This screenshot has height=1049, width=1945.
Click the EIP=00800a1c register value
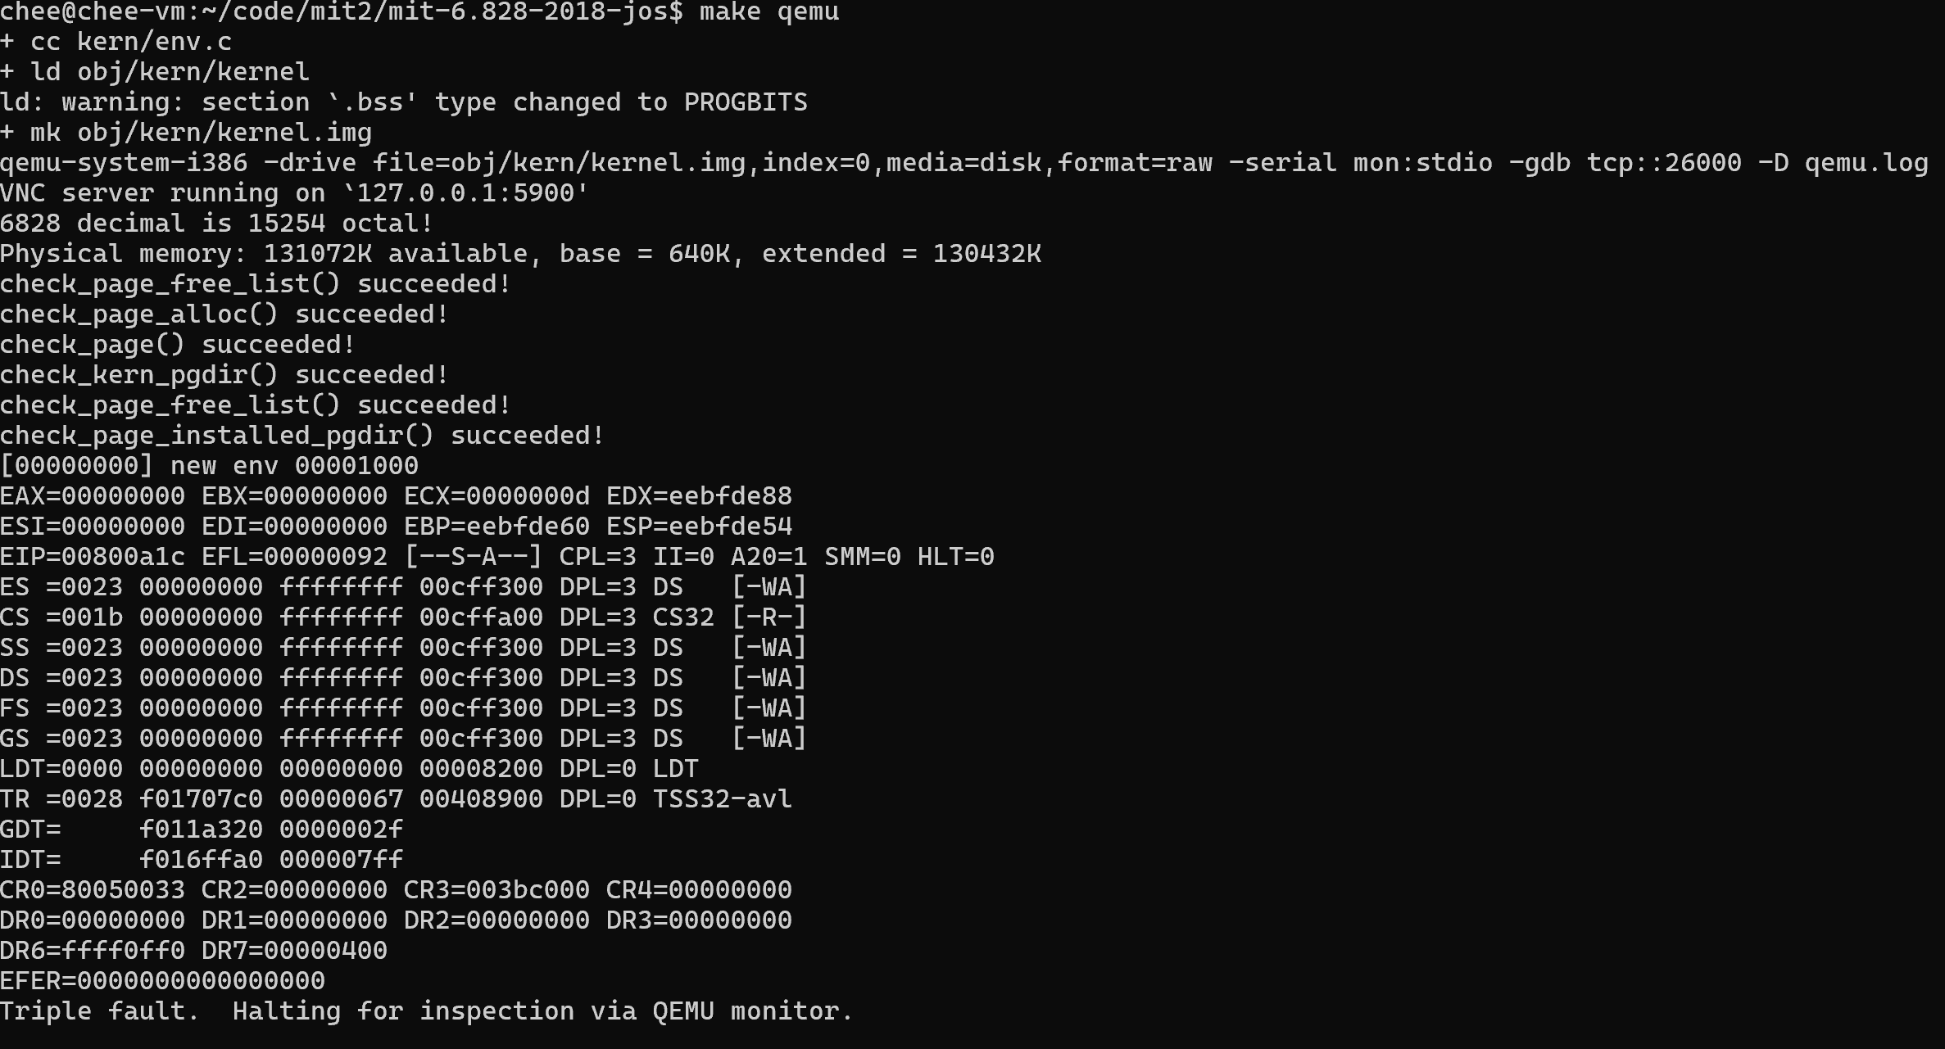click(93, 557)
